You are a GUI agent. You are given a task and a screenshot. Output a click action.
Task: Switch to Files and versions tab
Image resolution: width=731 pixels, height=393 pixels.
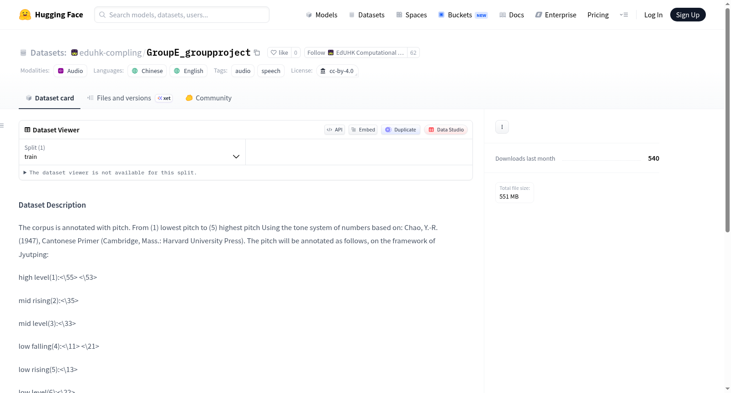tap(130, 98)
